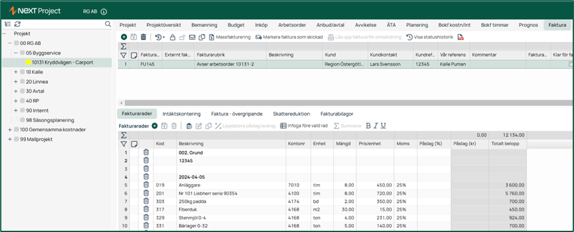Expand the 20 Linnea tree node
574x232 pixels.
(x=16, y=81)
